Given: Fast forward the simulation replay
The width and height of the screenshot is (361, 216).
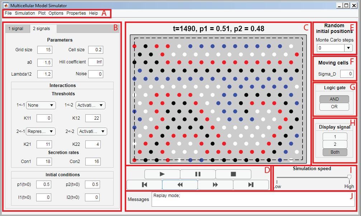Looking at the screenshot, I should coord(215,185).
